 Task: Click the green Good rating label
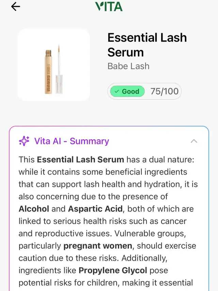pyautogui.click(x=127, y=91)
